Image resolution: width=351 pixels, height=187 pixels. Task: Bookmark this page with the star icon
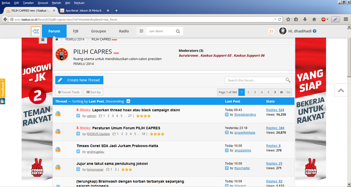[x=288, y=19]
